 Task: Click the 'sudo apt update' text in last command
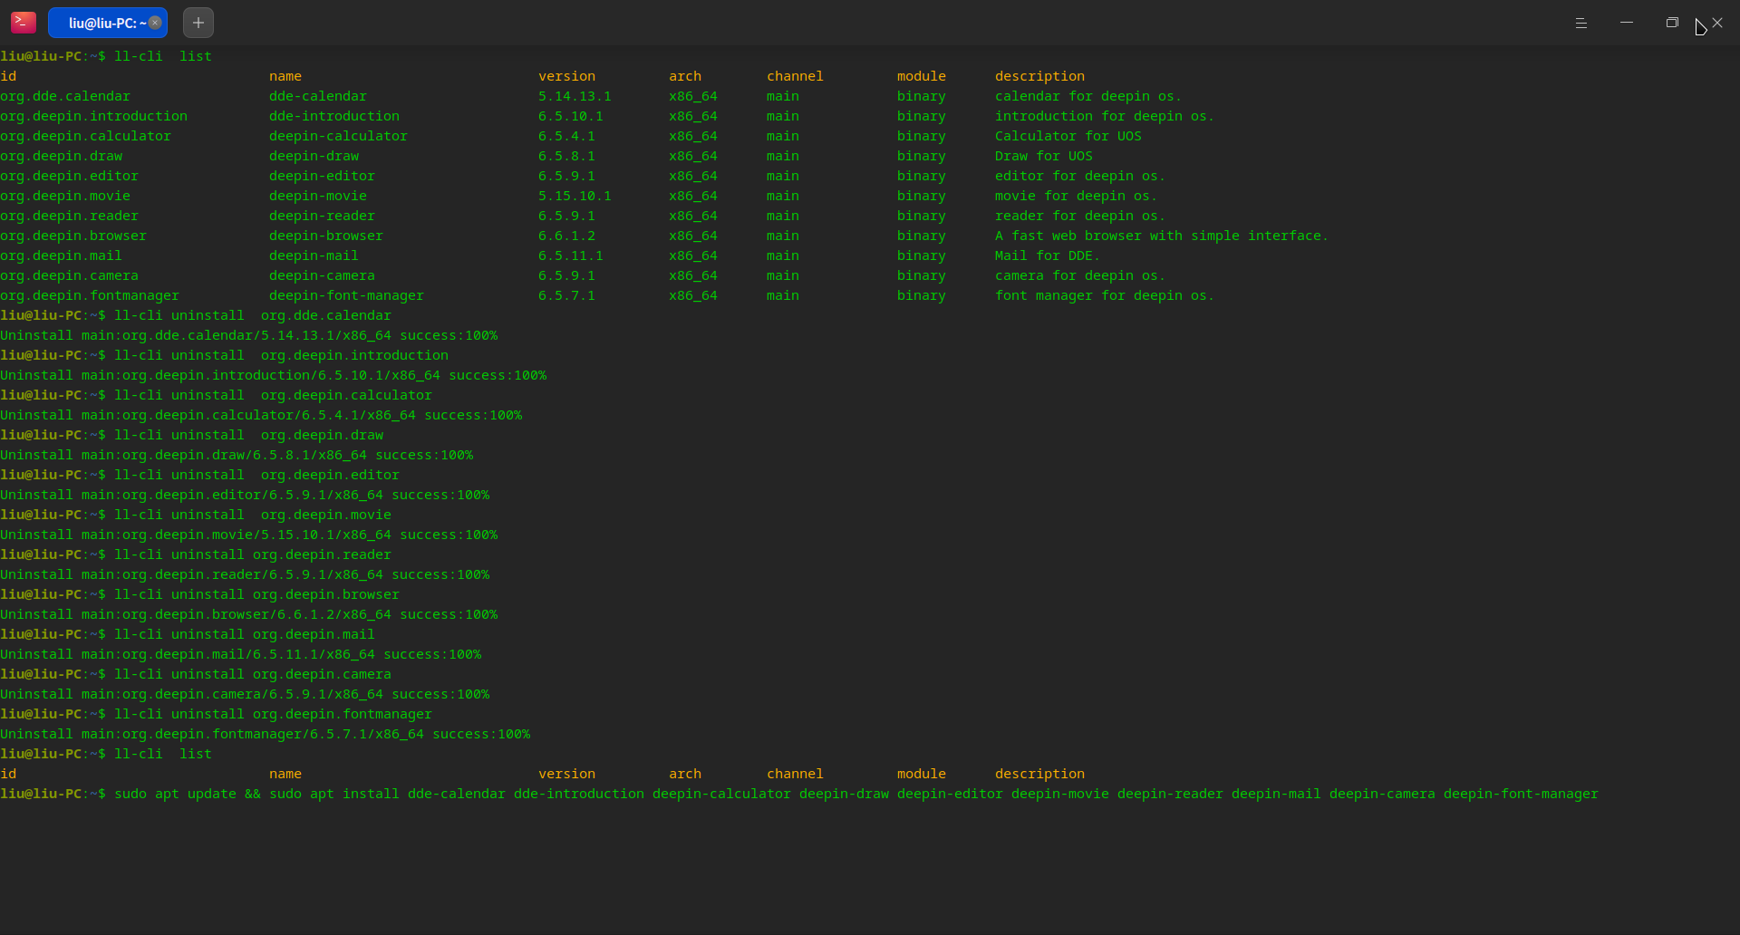(175, 794)
